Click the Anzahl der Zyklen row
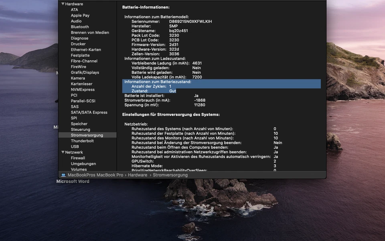 pyautogui.click(x=221, y=86)
